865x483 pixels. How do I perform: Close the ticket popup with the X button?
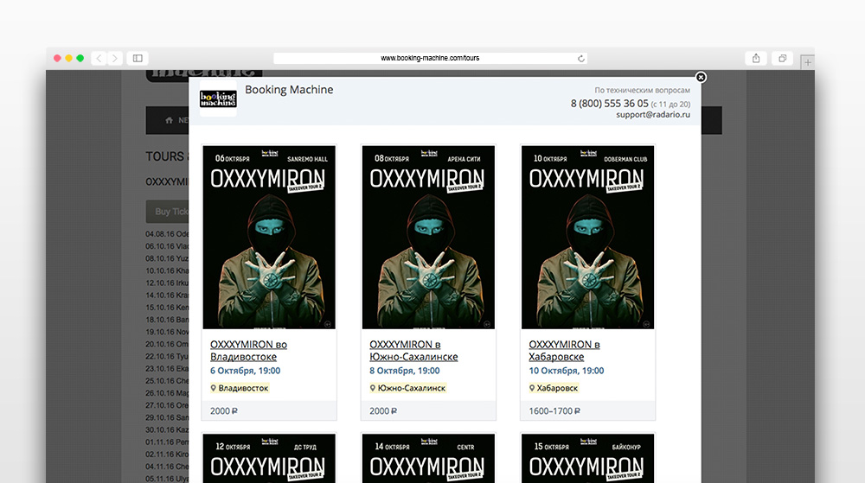tap(701, 77)
